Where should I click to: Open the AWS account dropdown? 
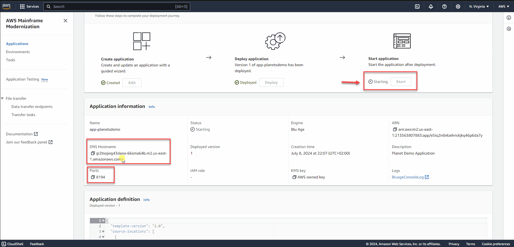pyautogui.click(x=504, y=7)
